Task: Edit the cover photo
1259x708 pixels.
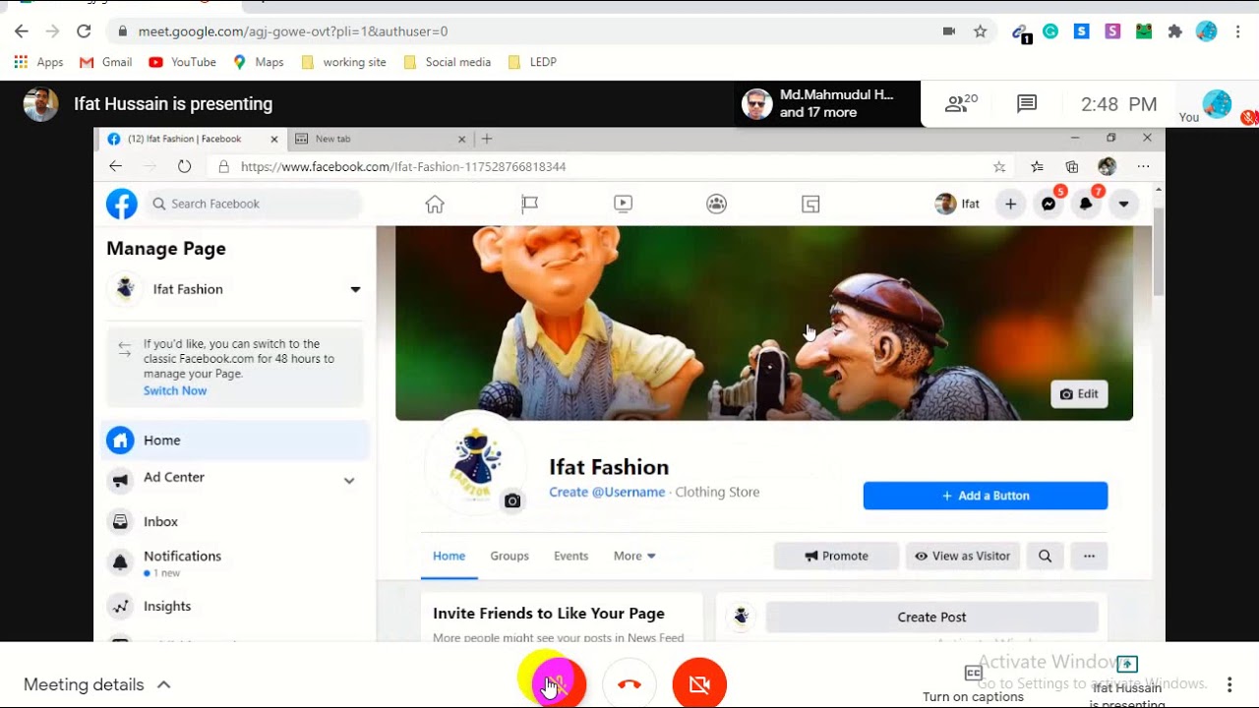Action: [x=1079, y=394]
